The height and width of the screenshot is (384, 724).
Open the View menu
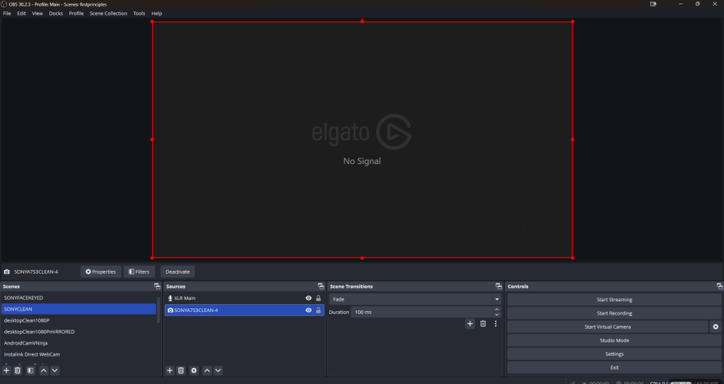tap(37, 13)
